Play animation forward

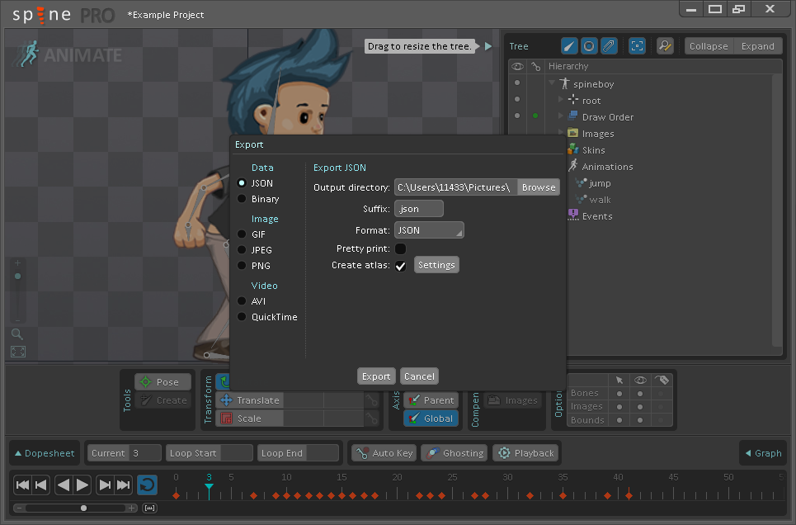click(82, 485)
